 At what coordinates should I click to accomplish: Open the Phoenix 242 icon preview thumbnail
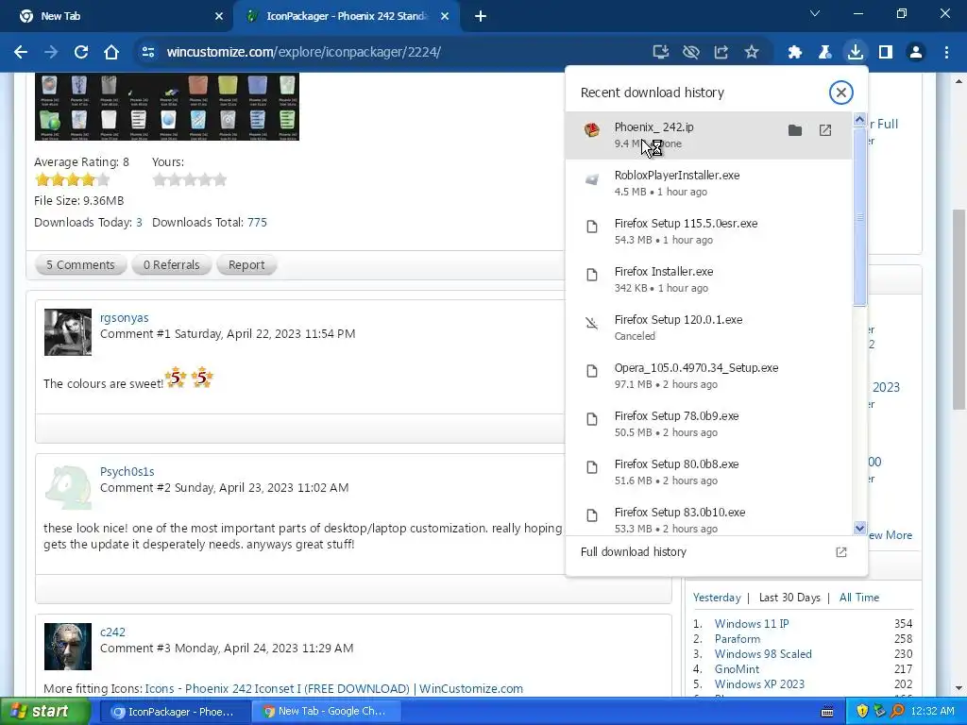click(167, 107)
